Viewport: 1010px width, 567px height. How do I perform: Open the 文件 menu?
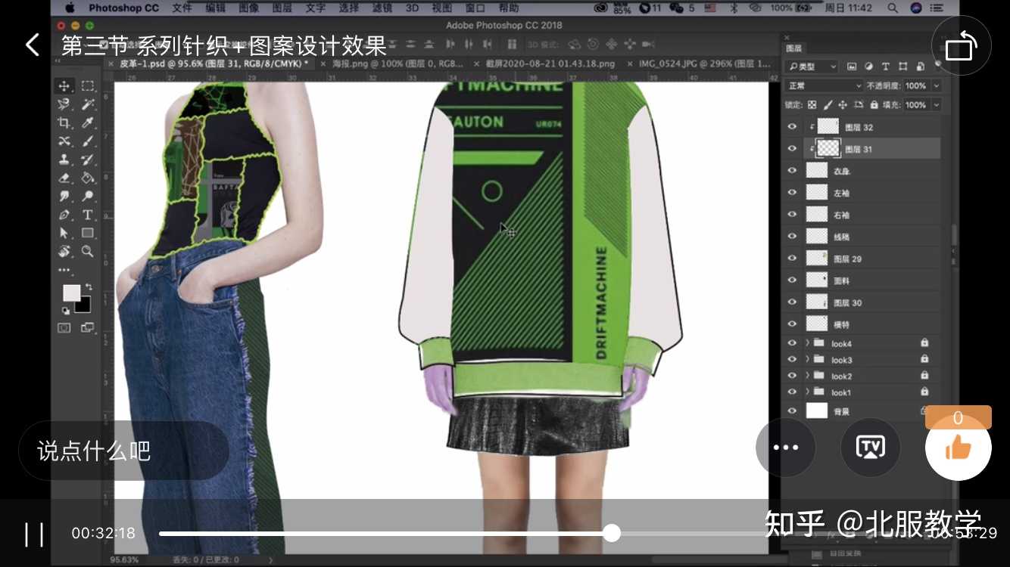(x=182, y=8)
